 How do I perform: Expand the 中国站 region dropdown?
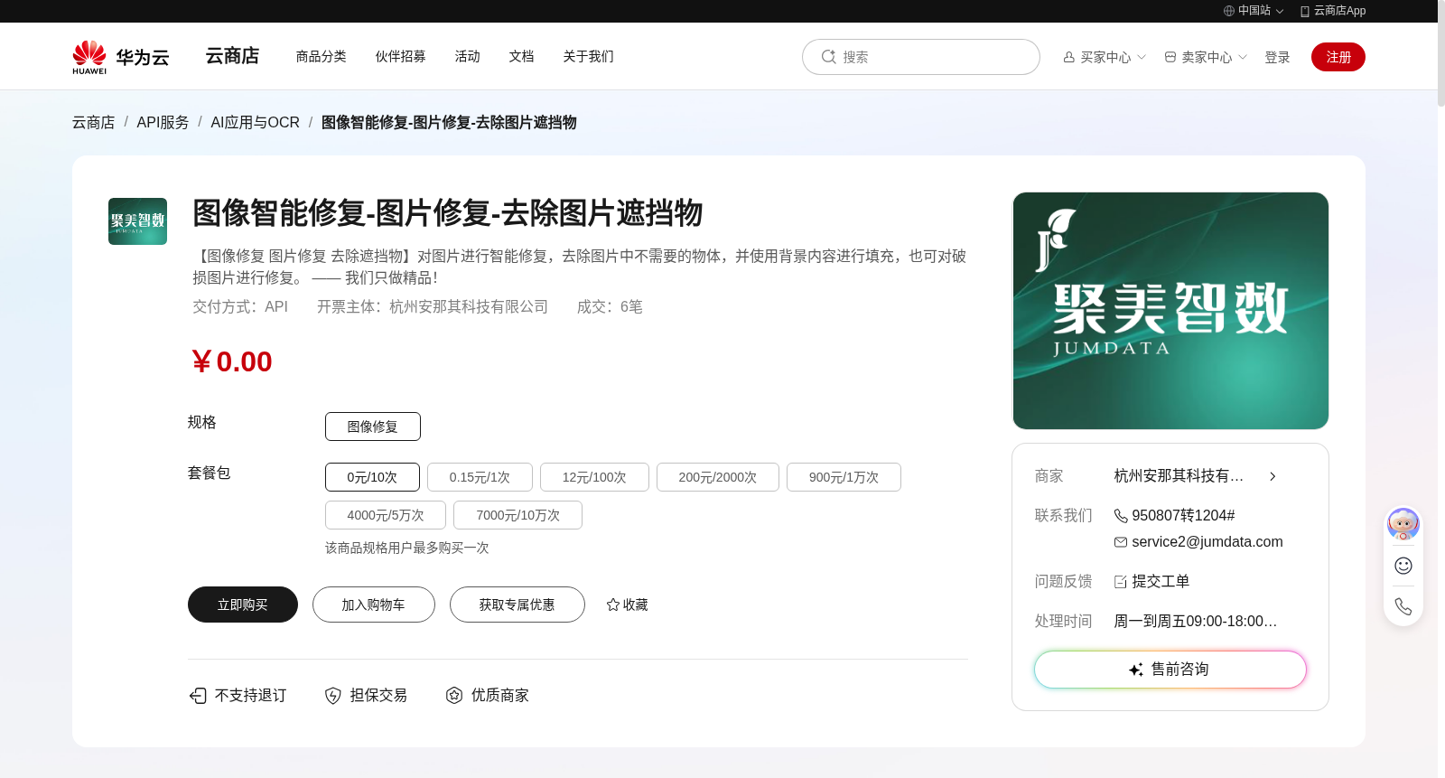1280,11
